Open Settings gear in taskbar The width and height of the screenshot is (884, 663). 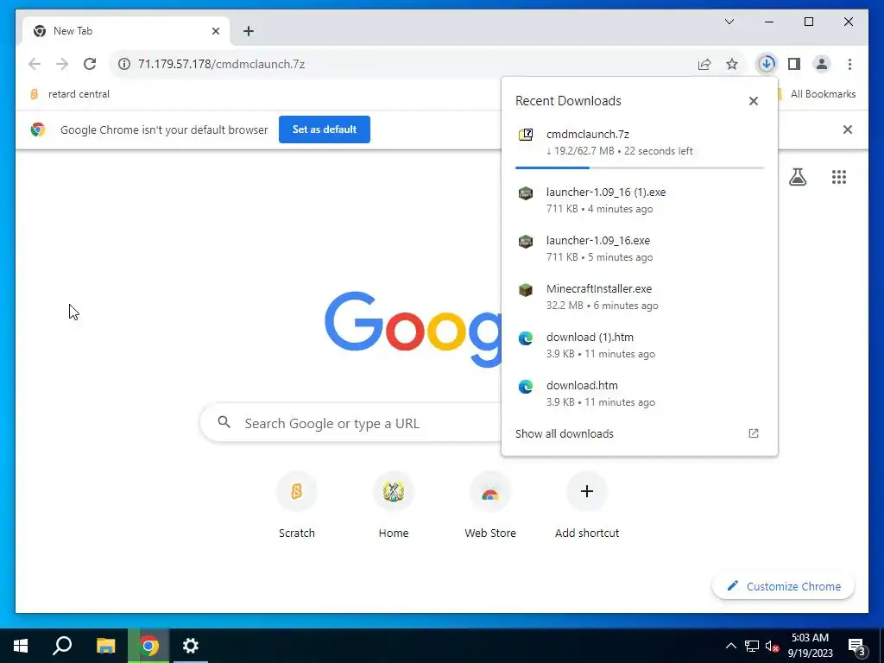[x=191, y=646]
